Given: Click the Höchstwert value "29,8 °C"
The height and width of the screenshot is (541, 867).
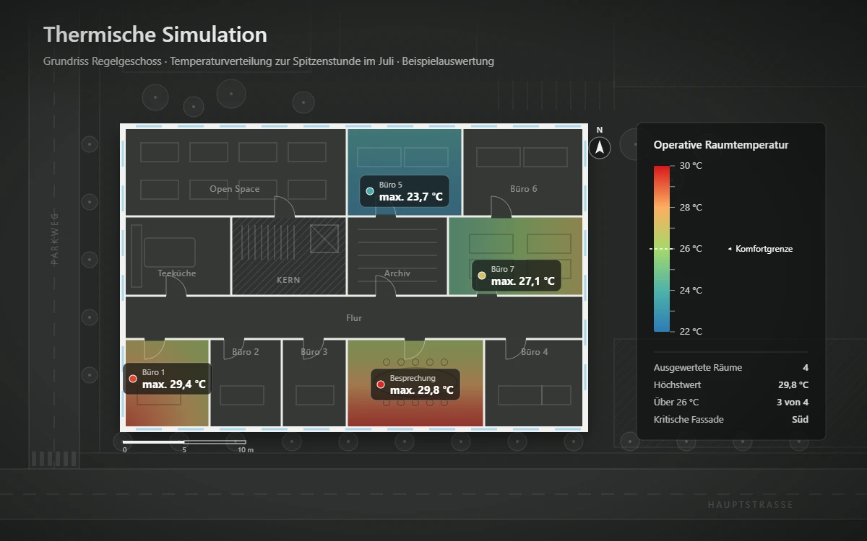Looking at the screenshot, I should coord(793,385).
